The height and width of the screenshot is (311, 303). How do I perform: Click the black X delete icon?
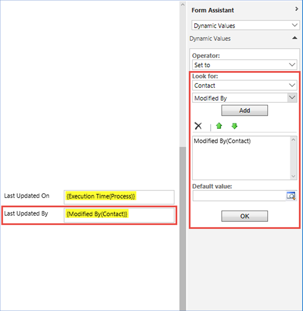[x=198, y=126]
